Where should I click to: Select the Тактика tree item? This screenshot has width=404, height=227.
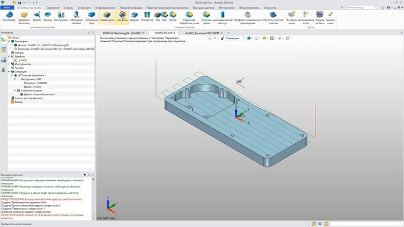[x=20, y=67]
